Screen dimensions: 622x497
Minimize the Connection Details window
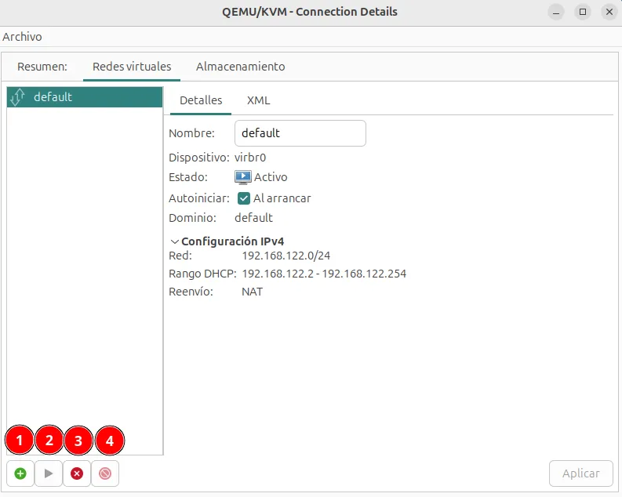(556, 12)
